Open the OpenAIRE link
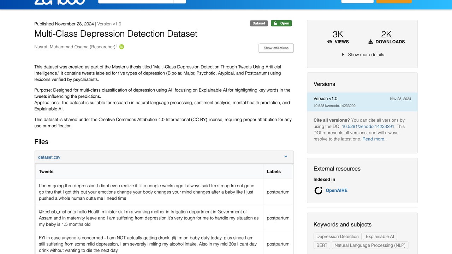The height and width of the screenshot is (254, 452). [x=337, y=190]
